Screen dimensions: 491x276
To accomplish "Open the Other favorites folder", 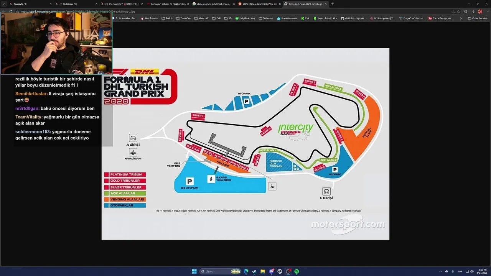I will [x=478, y=18].
